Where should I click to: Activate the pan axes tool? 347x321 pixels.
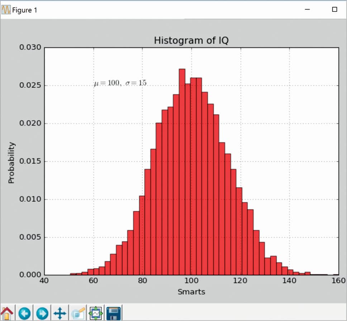click(60, 313)
